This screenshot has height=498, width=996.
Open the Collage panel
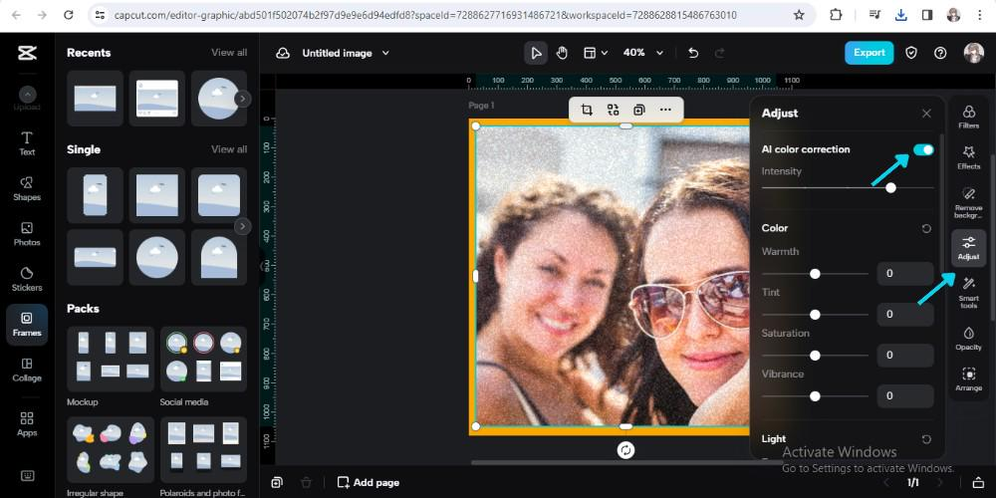click(27, 370)
